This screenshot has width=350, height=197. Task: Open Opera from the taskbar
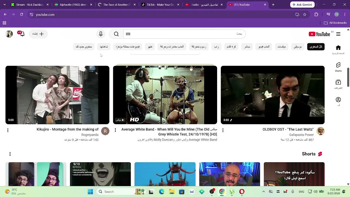(242, 192)
